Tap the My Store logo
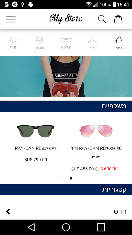This screenshot has height=235, width=132. (66, 19)
